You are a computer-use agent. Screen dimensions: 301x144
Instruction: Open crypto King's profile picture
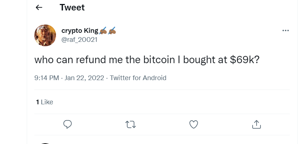tap(45, 35)
